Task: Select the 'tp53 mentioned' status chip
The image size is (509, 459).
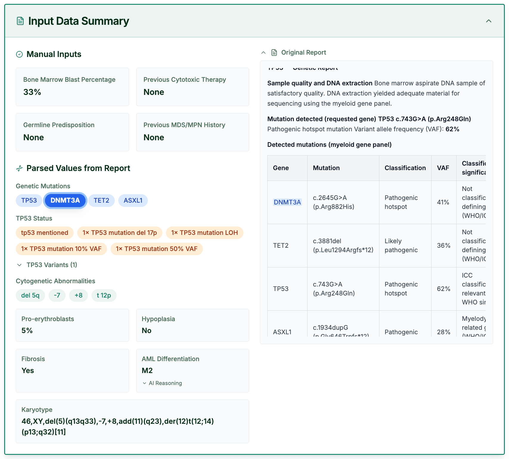Action: pos(44,232)
